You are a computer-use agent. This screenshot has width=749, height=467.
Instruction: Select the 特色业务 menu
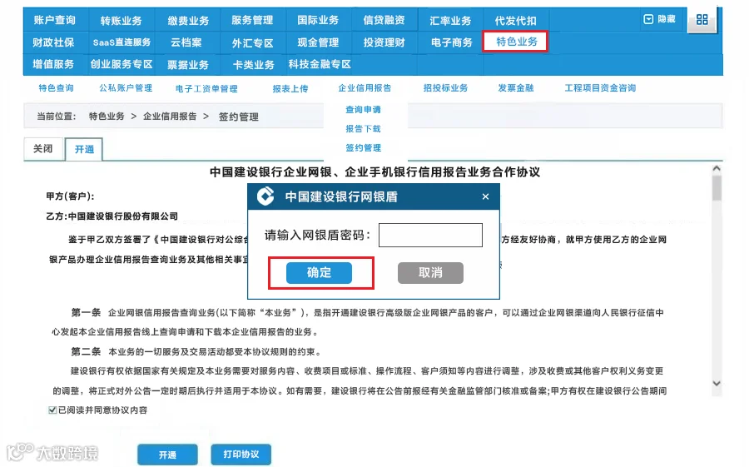click(x=516, y=42)
